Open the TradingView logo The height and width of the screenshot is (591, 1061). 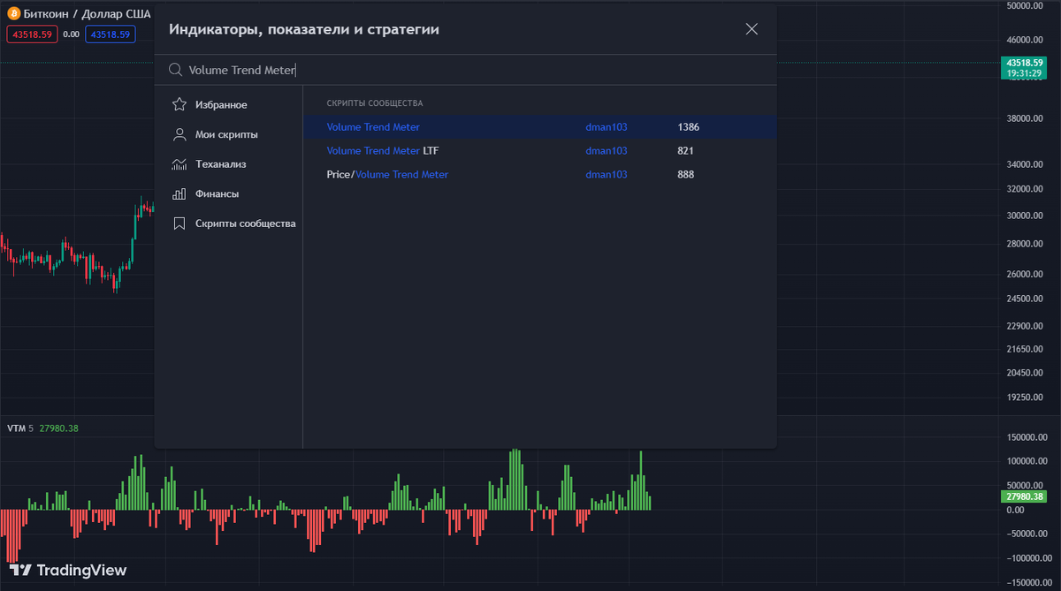69,571
